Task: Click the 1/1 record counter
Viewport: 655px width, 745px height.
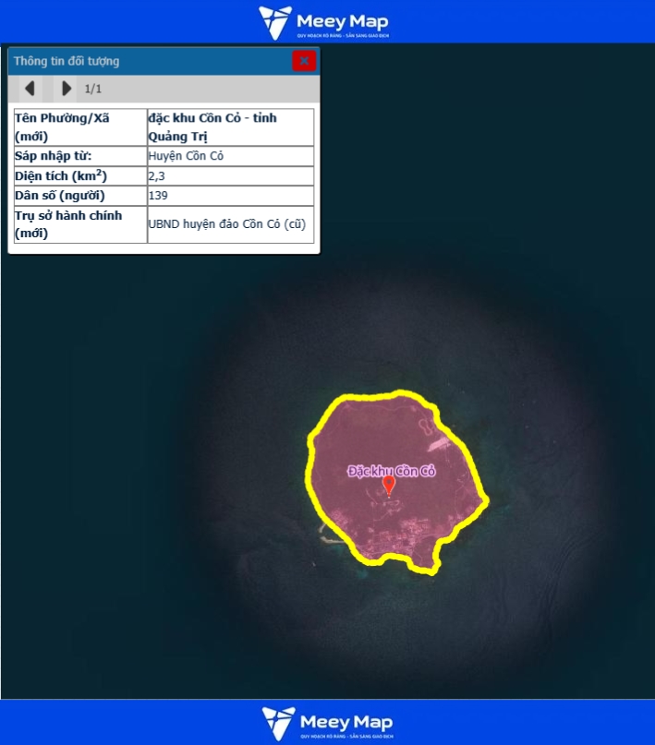Action: tap(93, 90)
